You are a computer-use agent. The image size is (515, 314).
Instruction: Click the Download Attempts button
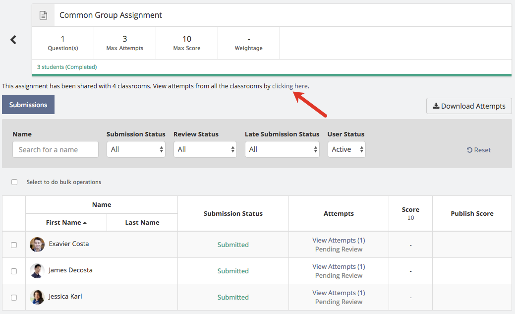point(469,106)
